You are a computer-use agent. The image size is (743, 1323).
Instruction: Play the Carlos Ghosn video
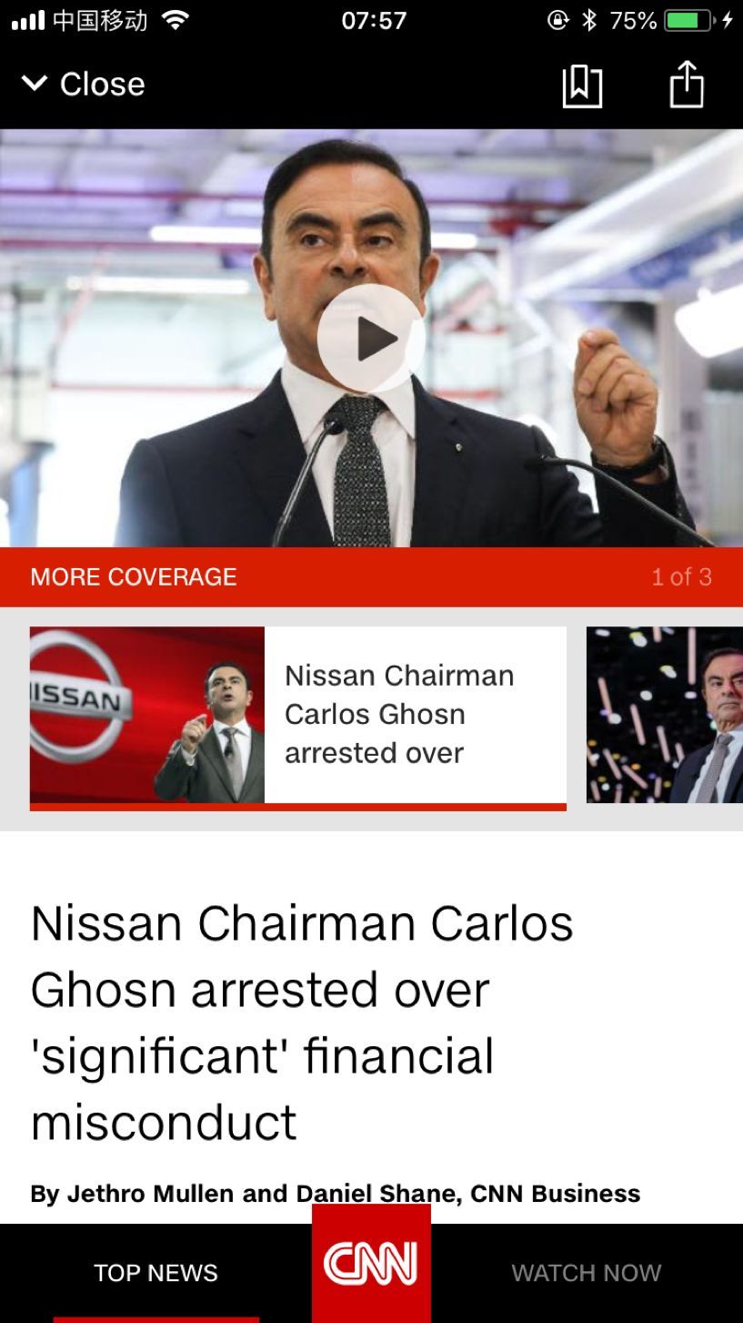[x=371, y=339]
